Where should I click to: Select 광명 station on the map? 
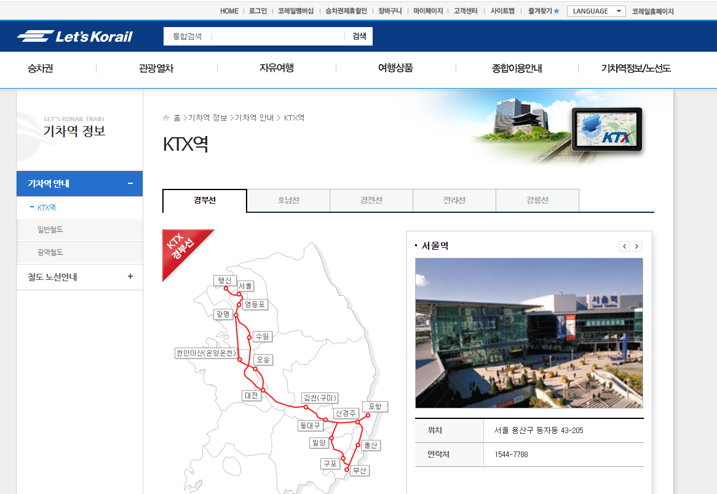223,314
